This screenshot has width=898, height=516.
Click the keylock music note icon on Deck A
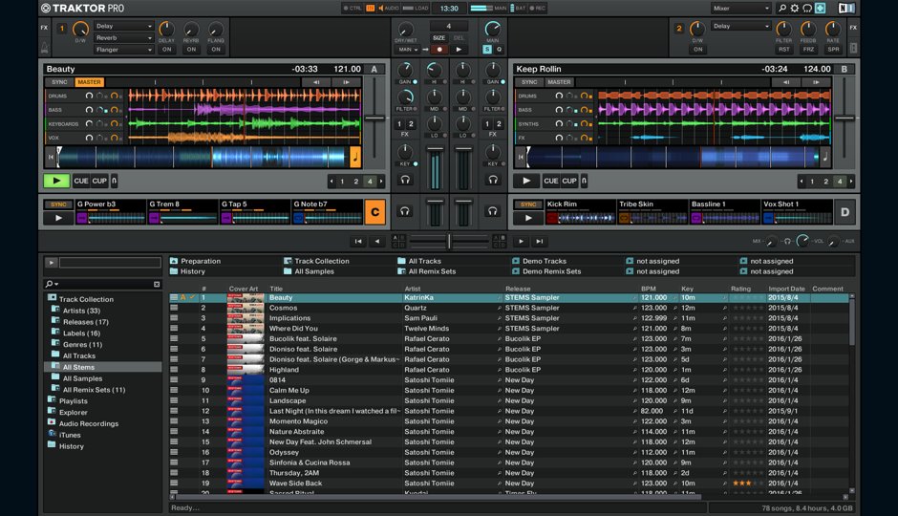tap(355, 156)
